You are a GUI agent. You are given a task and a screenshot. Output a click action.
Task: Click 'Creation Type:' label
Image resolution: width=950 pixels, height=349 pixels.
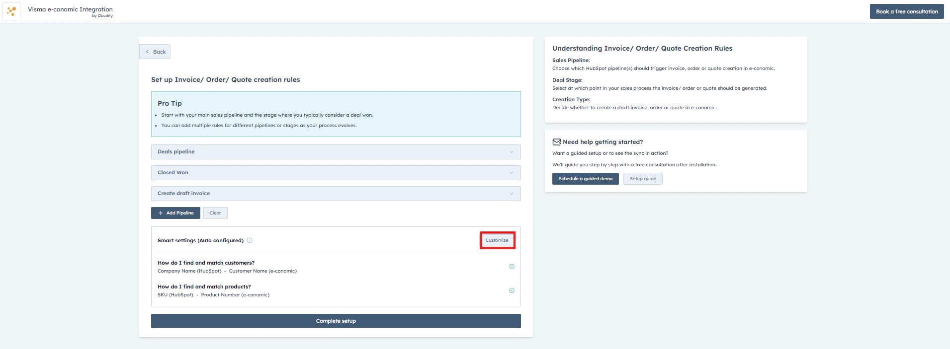click(x=571, y=100)
